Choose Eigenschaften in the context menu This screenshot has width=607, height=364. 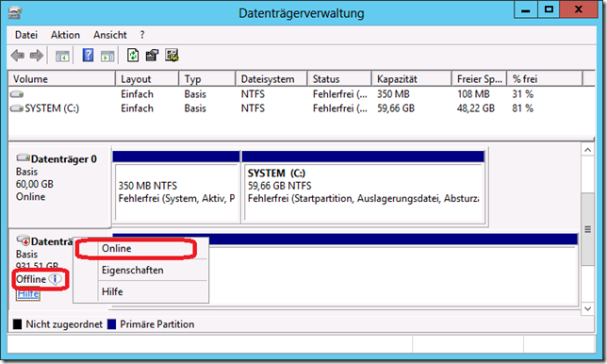pyautogui.click(x=141, y=270)
